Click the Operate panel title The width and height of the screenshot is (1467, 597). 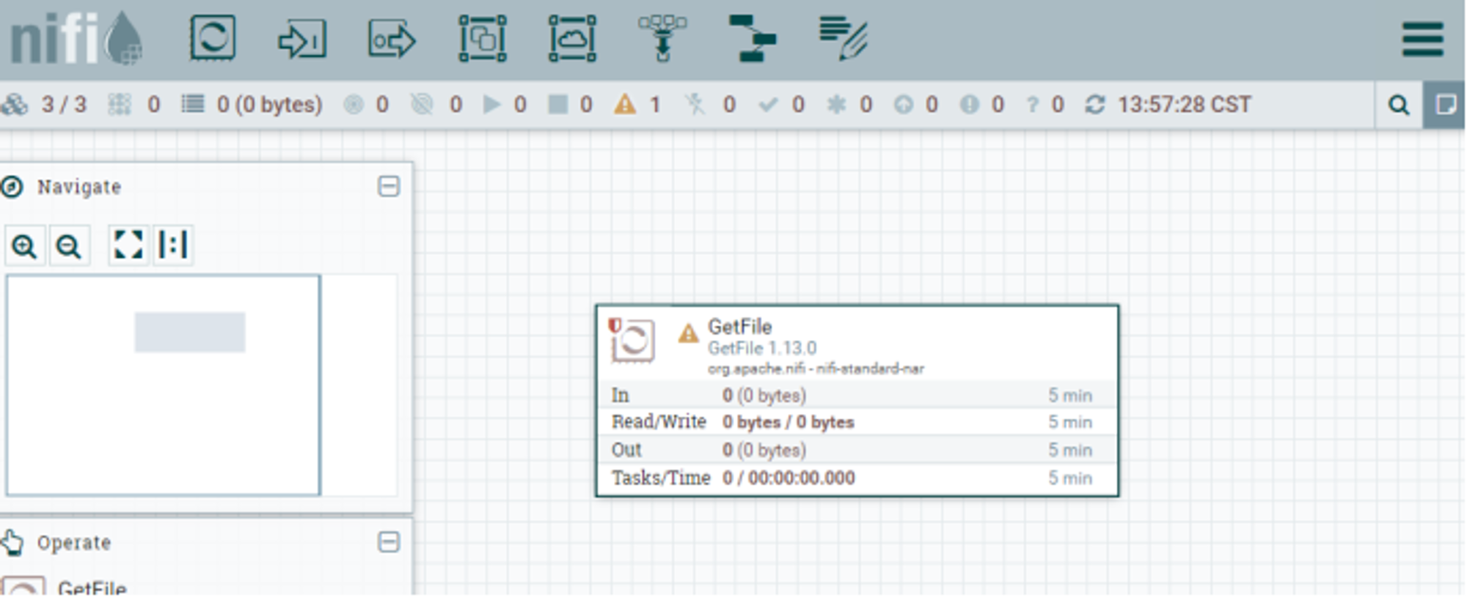73,543
